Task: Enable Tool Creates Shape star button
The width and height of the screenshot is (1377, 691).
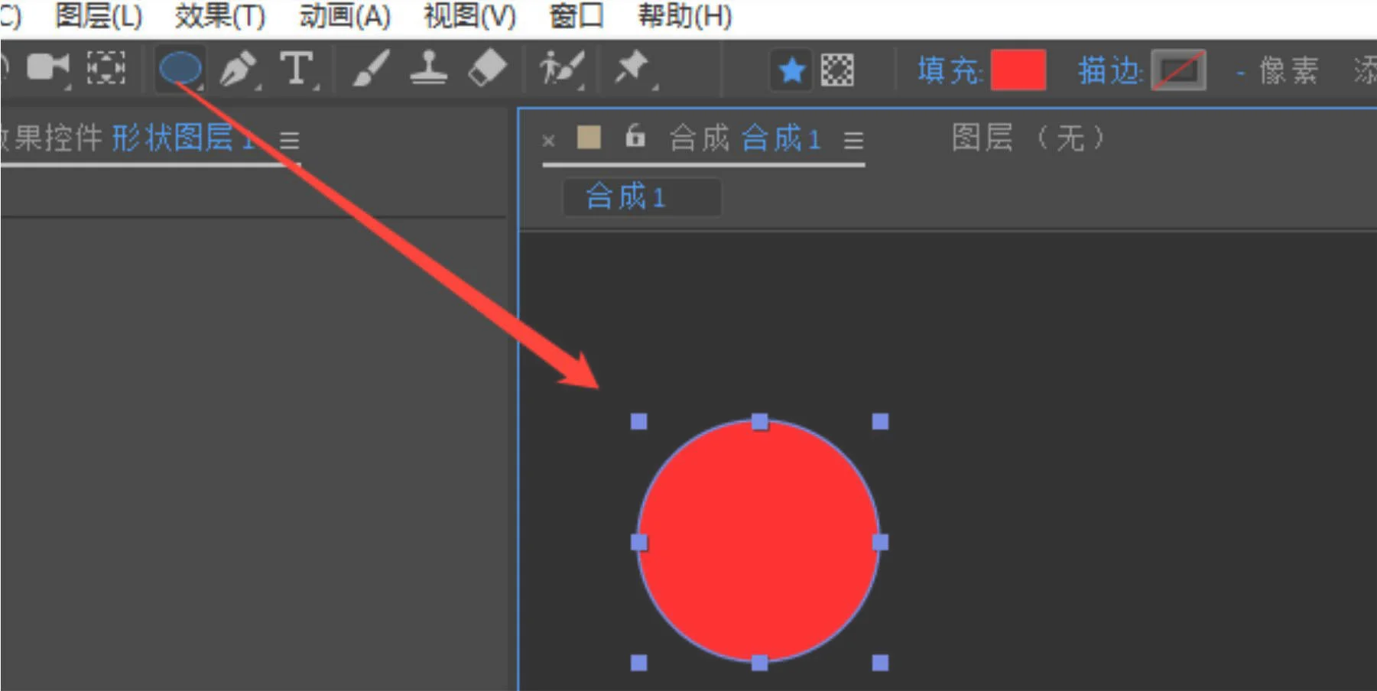Action: (x=791, y=70)
